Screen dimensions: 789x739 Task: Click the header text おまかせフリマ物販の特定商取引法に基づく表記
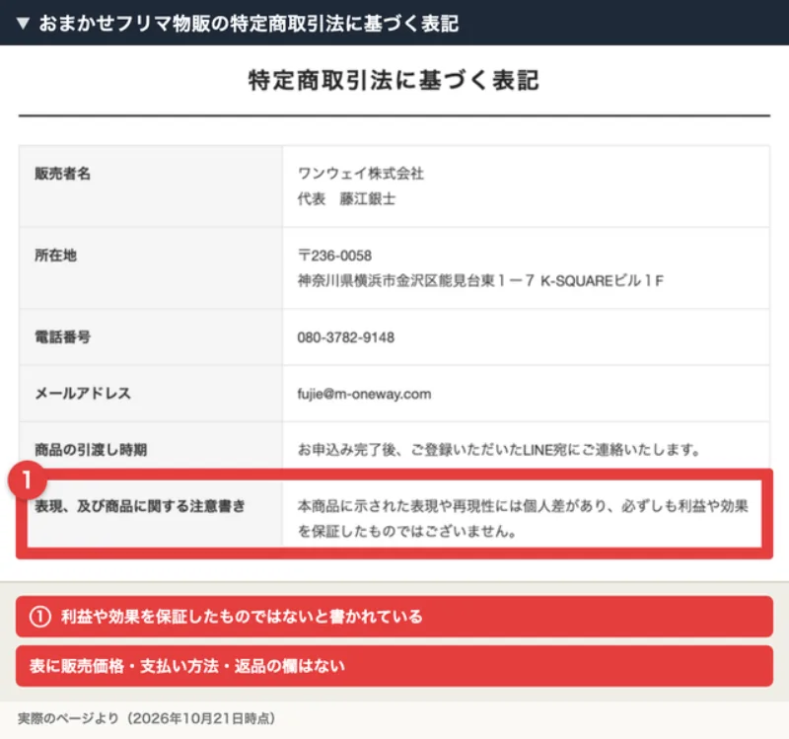pos(249,23)
